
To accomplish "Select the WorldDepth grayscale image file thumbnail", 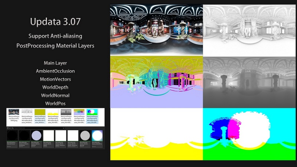I will tap(66, 113).
